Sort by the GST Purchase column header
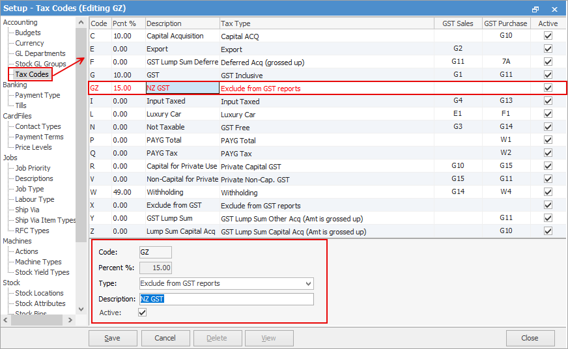This screenshot has height=349, width=568. pos(506,23)
